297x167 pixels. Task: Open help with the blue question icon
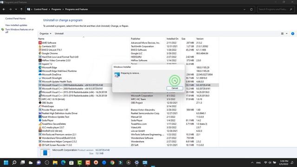pos(293,33)
